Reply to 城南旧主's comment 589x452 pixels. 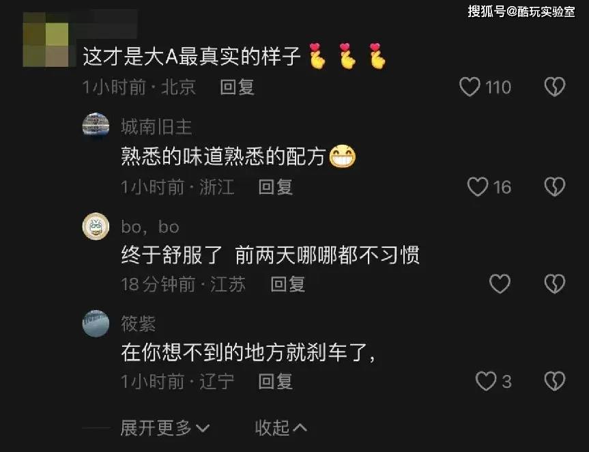(275, 187)
